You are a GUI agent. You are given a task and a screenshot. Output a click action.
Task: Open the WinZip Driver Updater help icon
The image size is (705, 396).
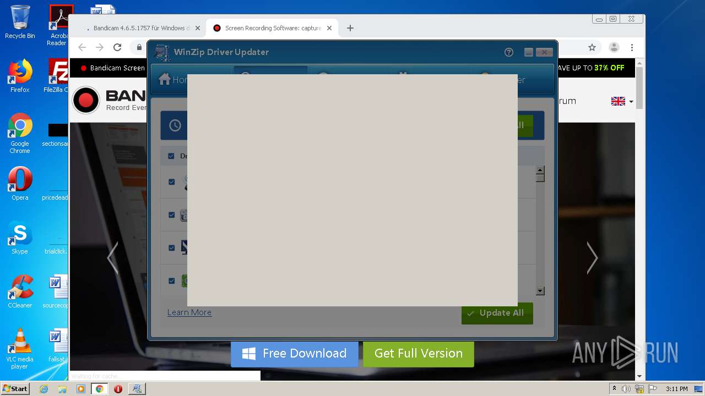[509, 52]
